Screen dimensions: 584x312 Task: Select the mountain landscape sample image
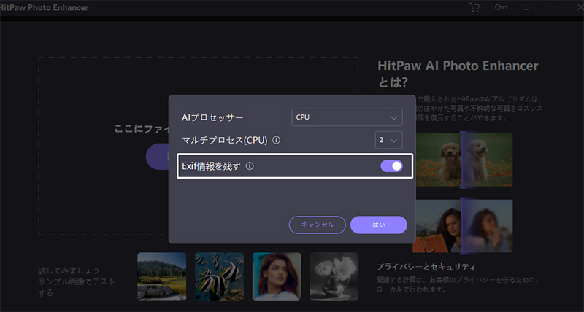[x=162, y=277]
